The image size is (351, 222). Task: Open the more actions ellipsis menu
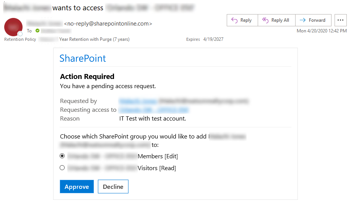click(x=340, y=20)
